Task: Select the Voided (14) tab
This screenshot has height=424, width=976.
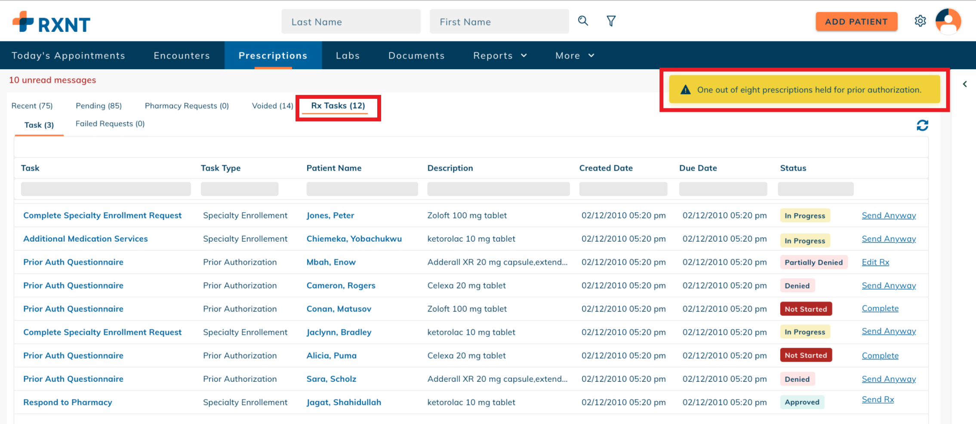Action: click(272, 105)
